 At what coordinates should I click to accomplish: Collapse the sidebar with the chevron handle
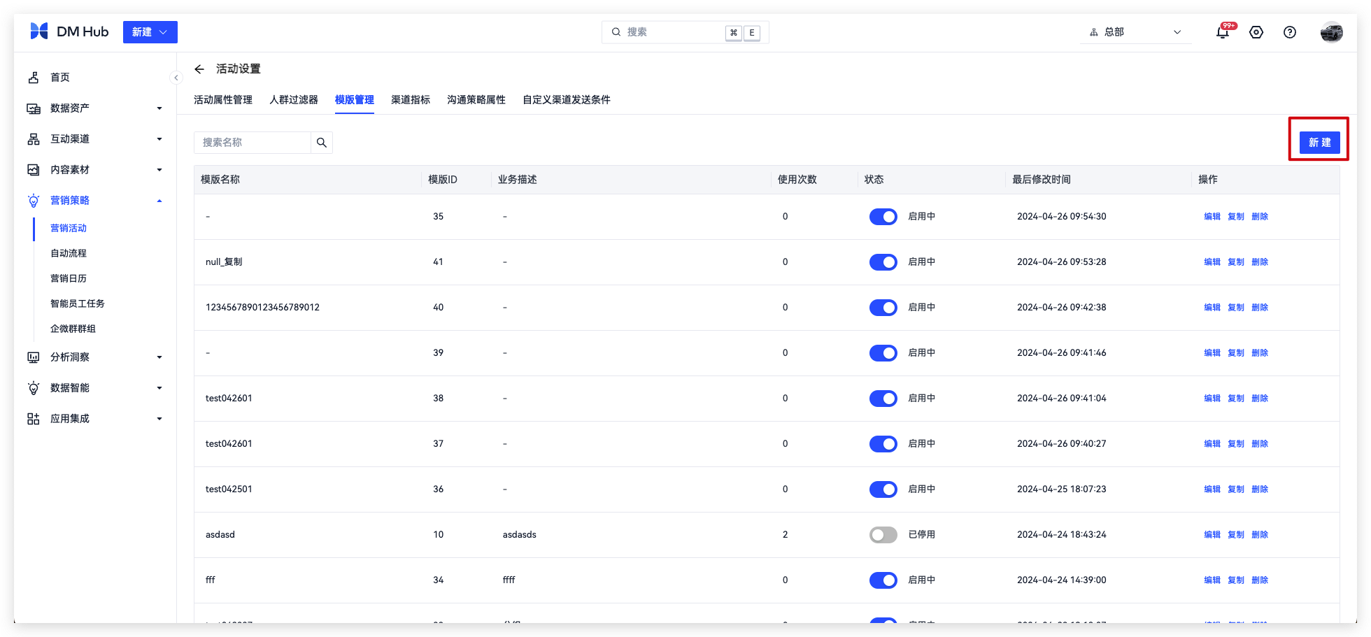coord(176,78)
